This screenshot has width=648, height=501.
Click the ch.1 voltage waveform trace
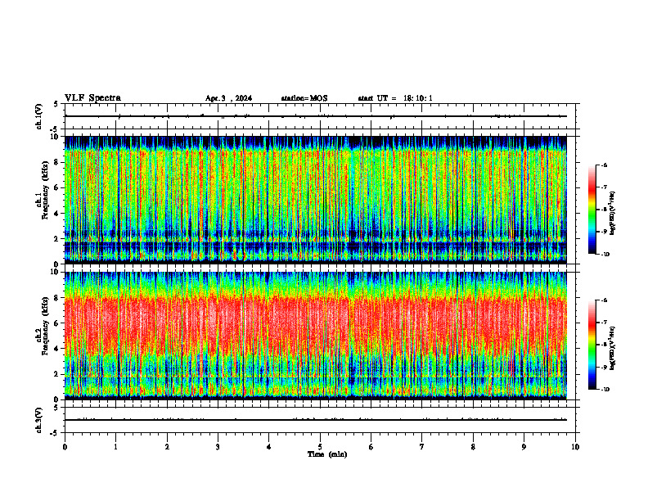(316, 116)
